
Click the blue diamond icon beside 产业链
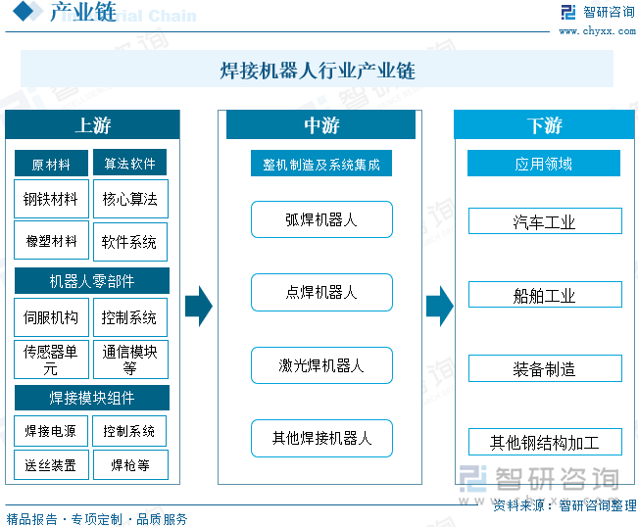click(23, 11)
